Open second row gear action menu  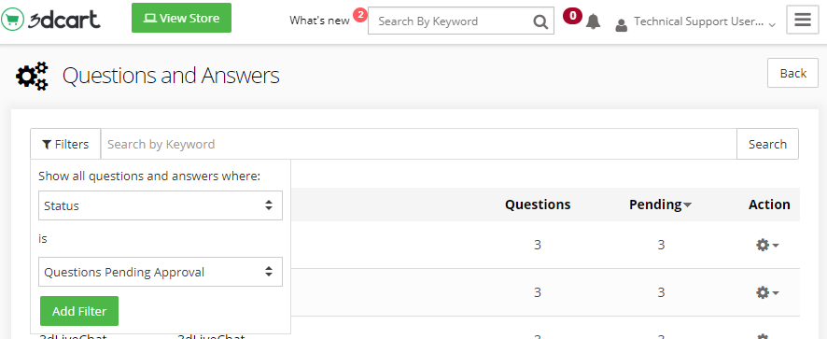tap(767, 292)
